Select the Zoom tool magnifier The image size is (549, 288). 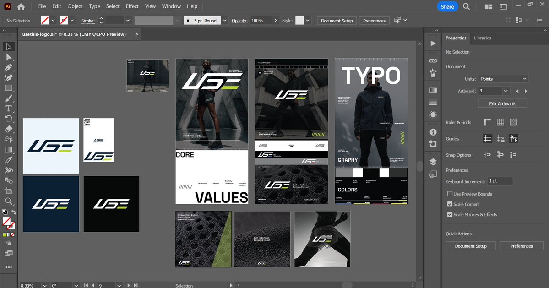tap(9, 201)
